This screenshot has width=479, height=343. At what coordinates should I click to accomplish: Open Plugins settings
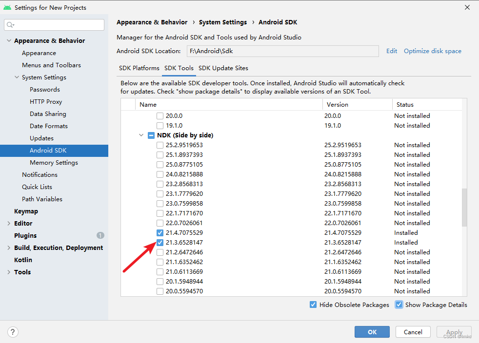(x=25, y=236)
